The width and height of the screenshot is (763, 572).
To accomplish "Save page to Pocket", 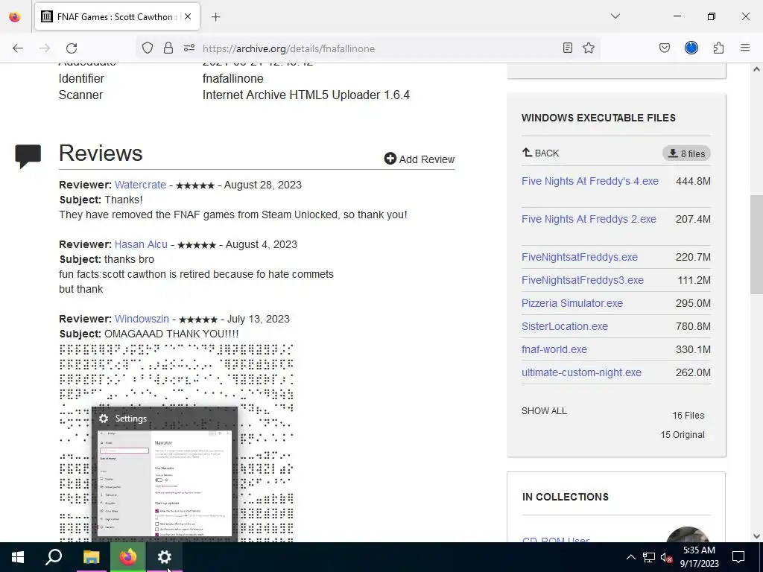I will coord(665,48).
